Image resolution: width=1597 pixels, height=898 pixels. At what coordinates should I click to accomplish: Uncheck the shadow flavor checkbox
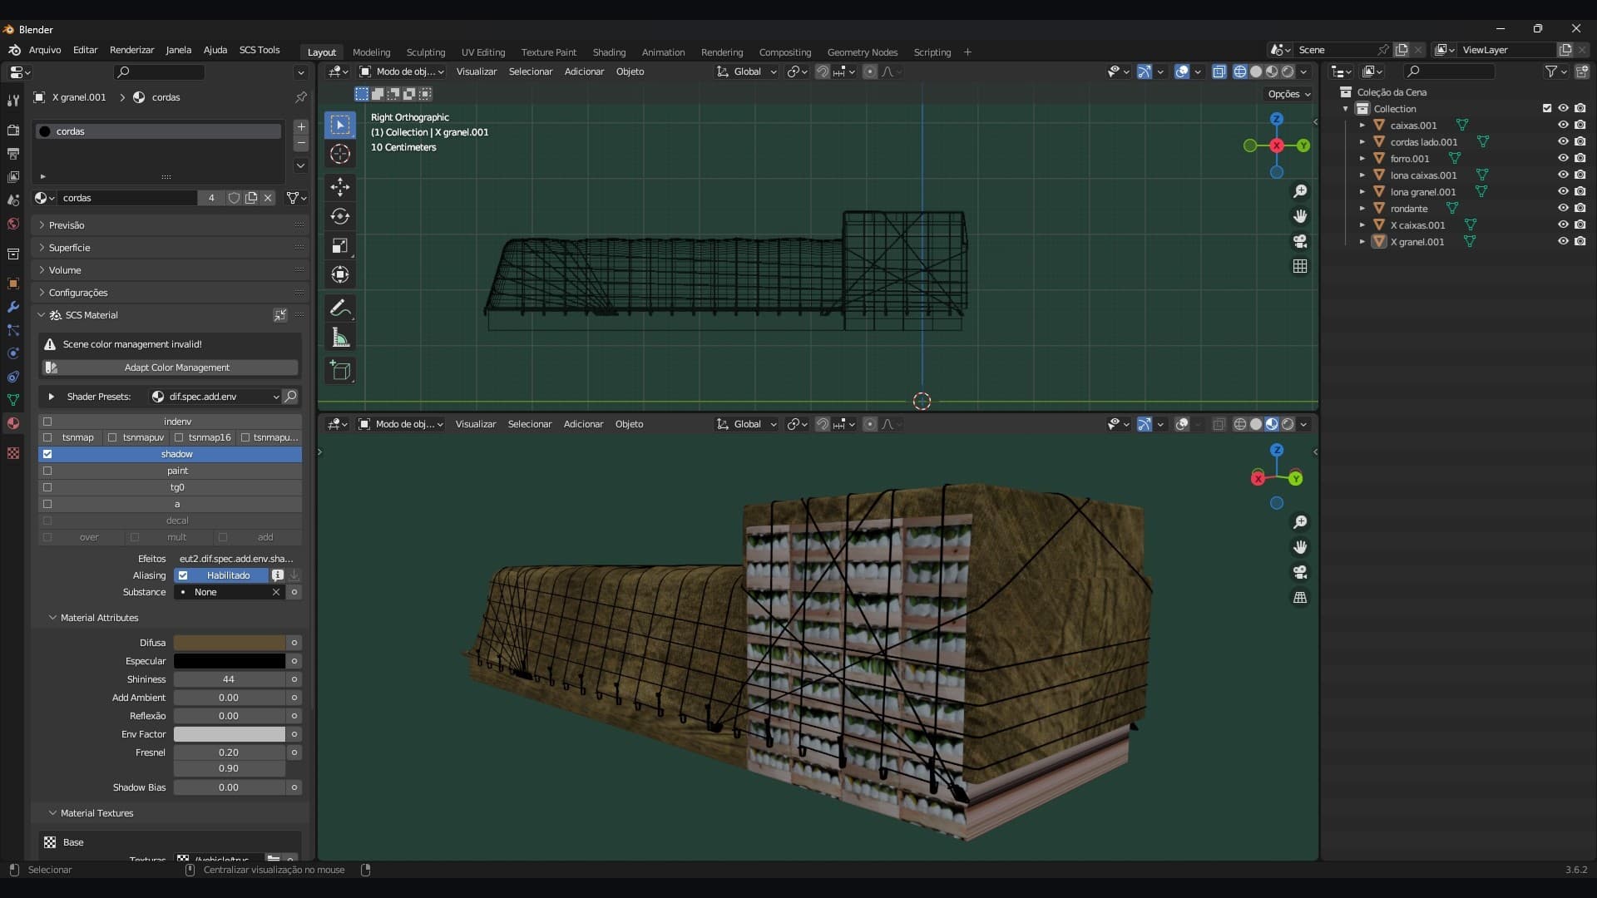coord(47,454)
